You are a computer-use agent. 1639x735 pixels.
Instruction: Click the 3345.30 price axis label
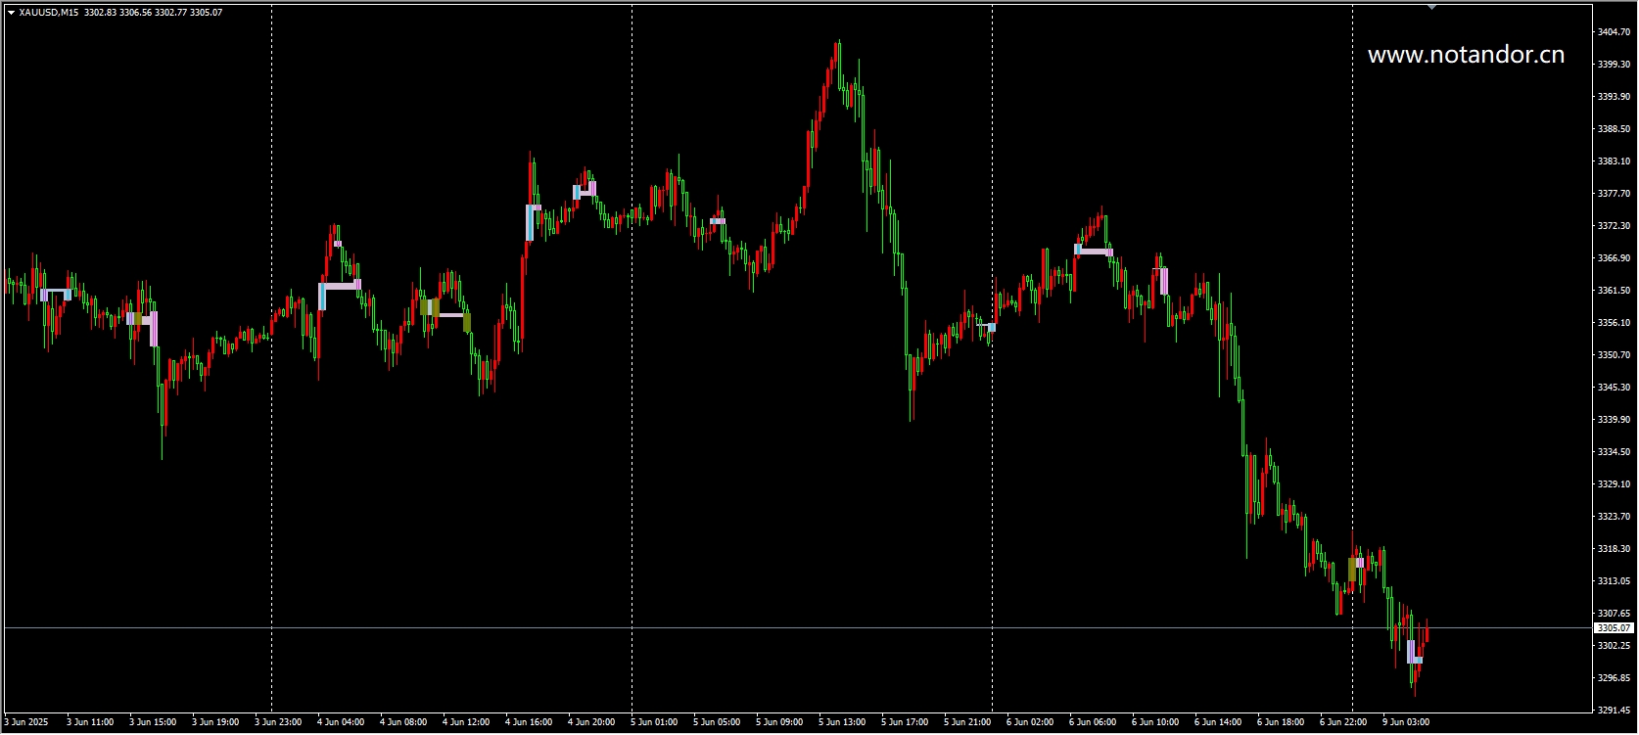1614,388
